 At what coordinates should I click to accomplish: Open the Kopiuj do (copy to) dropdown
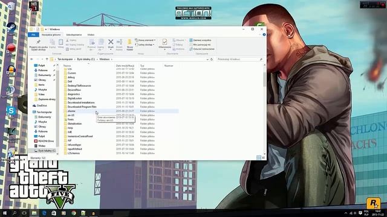[x=101, y=45]
